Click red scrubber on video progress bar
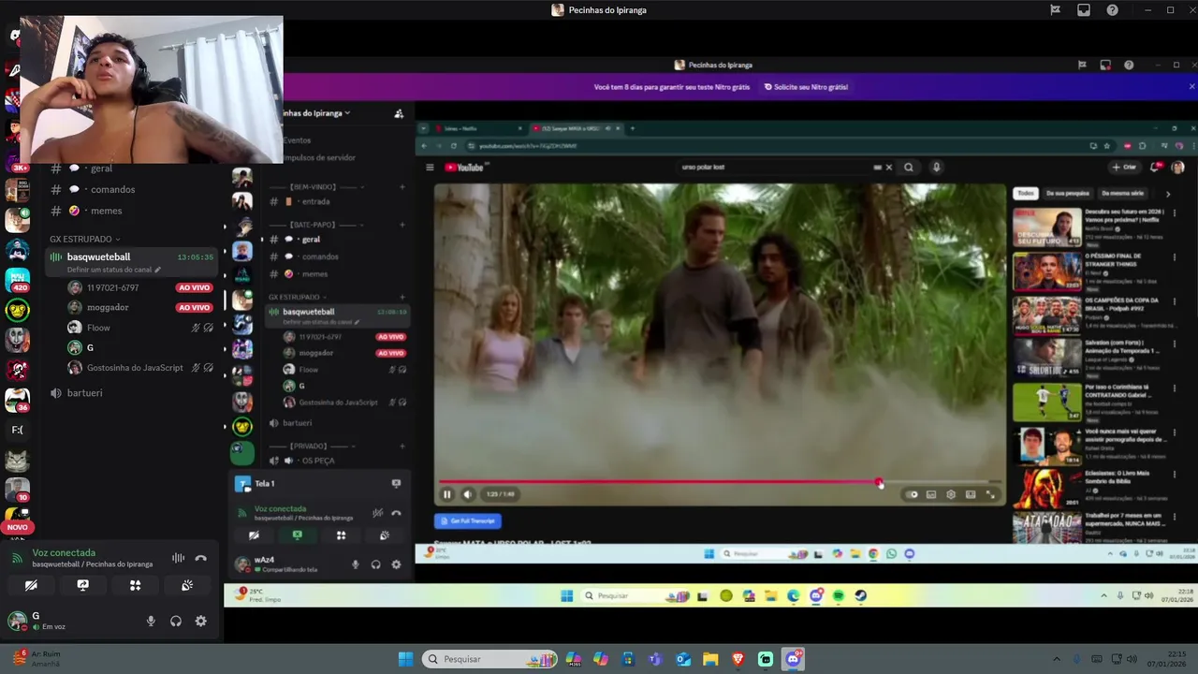The image size is (1198, 674). click(879, 482)
